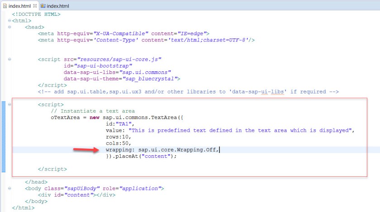Click the file icon of first index.html tab

click(5, 6)
